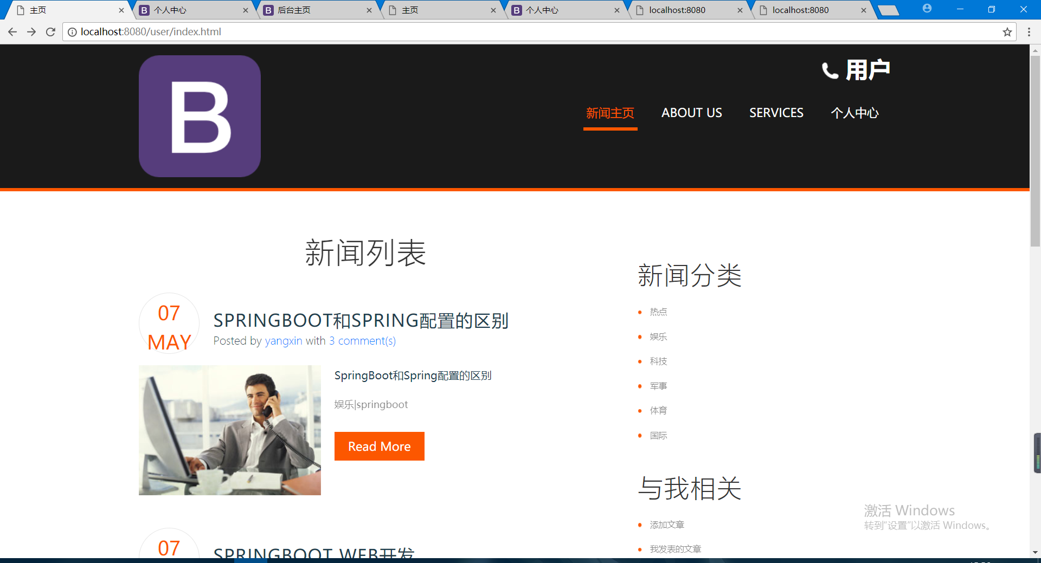View site information icon in address bar
Image resolution: width=1041 pixels, height=563 pixels.
pyautogui.click(x=72, y=32)
